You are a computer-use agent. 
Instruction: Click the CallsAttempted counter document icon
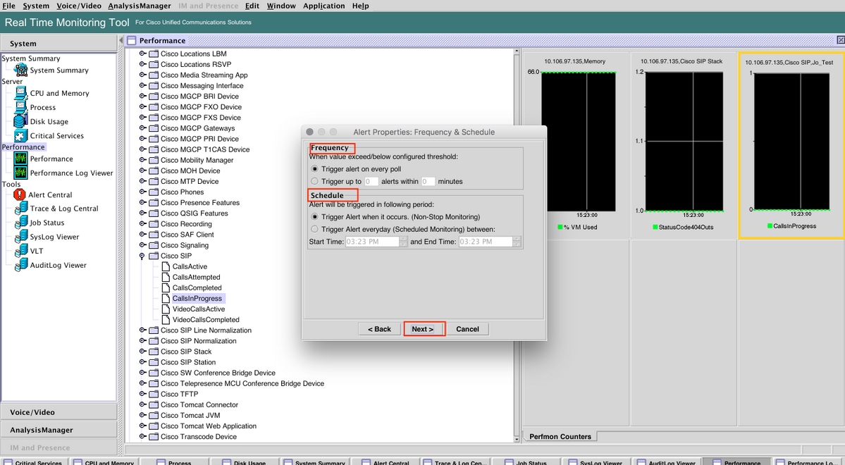[166, 277]
